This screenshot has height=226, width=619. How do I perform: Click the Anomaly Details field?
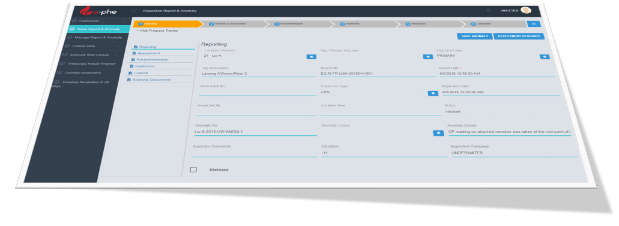click(509, 132)
